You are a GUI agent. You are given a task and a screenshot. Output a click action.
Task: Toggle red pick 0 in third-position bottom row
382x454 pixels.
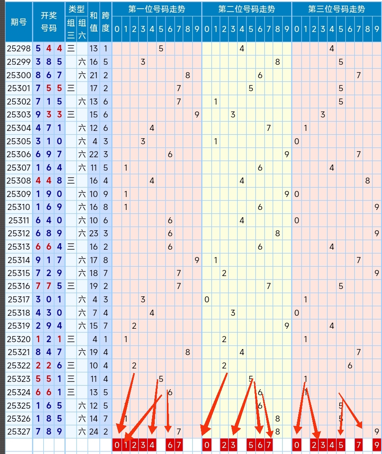tap(296, 445)
